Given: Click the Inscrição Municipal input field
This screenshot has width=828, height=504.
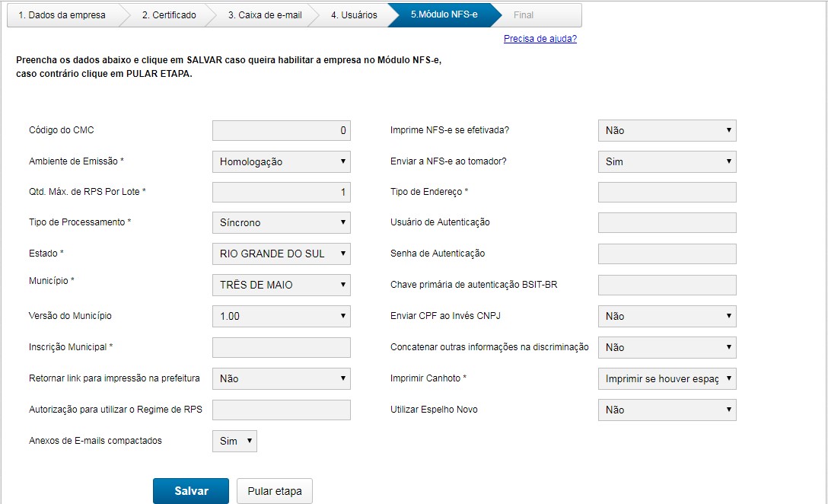Looking at the screenshot, I should [281, 347].
